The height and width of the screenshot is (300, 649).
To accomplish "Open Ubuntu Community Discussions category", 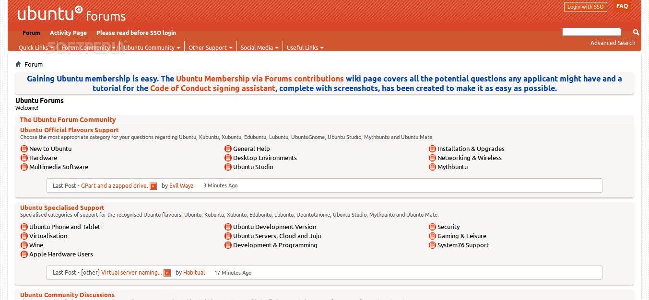I will coord(67,295).
